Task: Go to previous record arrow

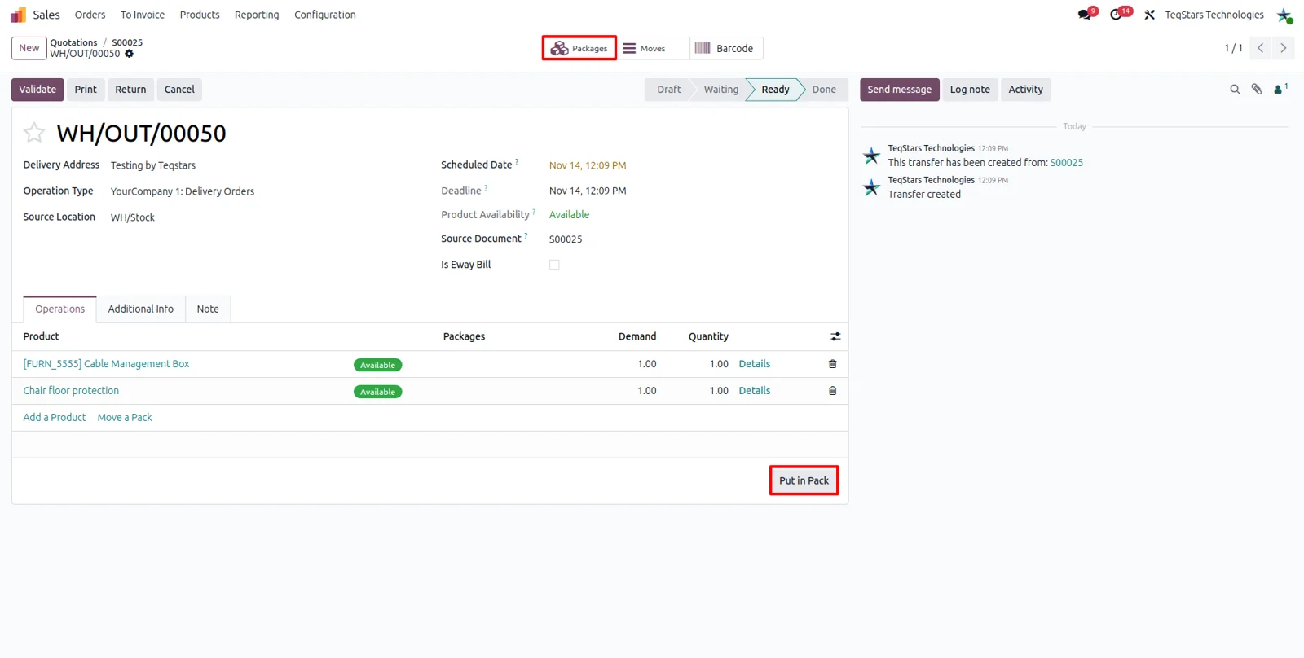Action: point(1260,48)
